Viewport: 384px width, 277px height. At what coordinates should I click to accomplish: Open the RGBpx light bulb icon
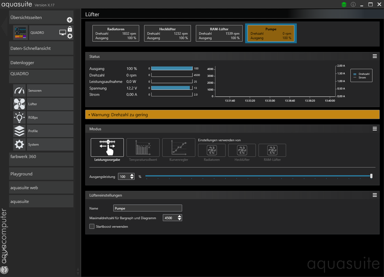[x=20, y=118]
